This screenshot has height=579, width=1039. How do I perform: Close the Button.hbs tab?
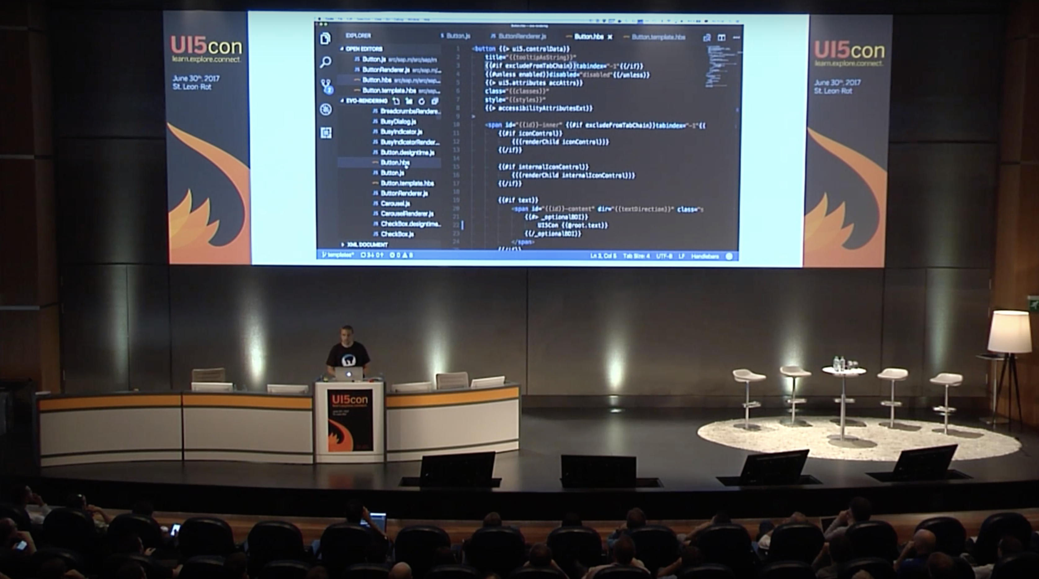point(610,37)
